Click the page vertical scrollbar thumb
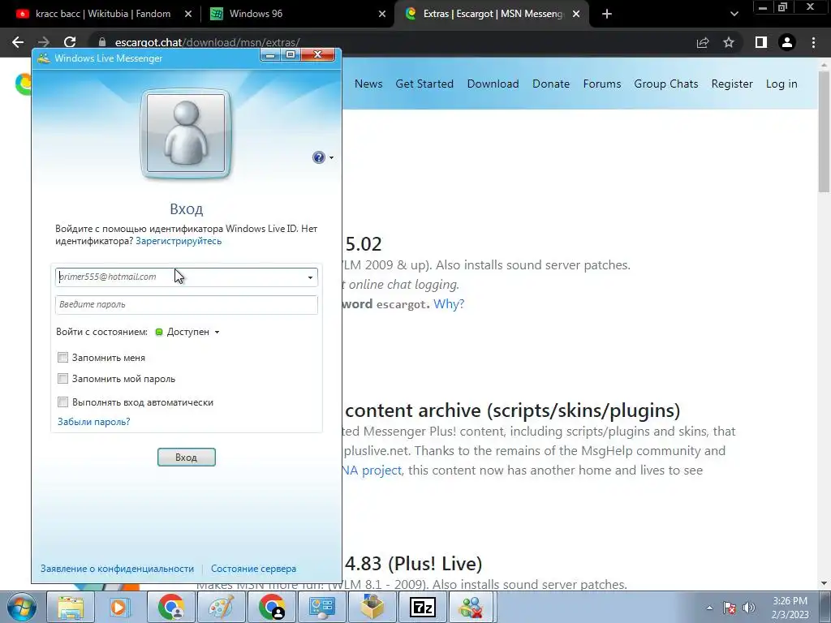 click(x=824, y=132)
